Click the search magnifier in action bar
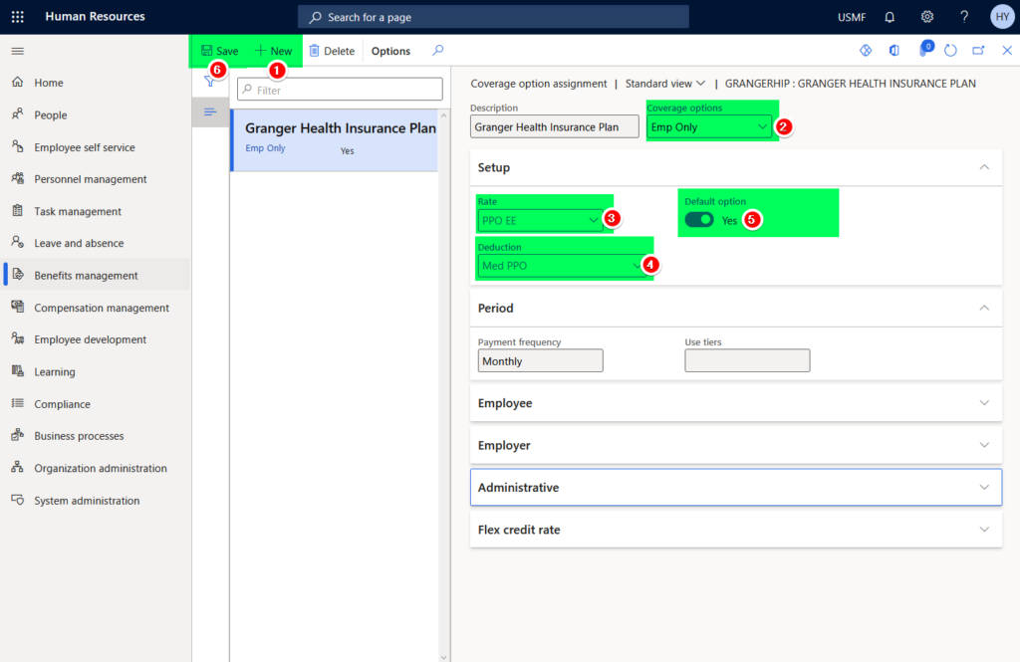The height and width of the screenshot is (662, 1020). 438,50
